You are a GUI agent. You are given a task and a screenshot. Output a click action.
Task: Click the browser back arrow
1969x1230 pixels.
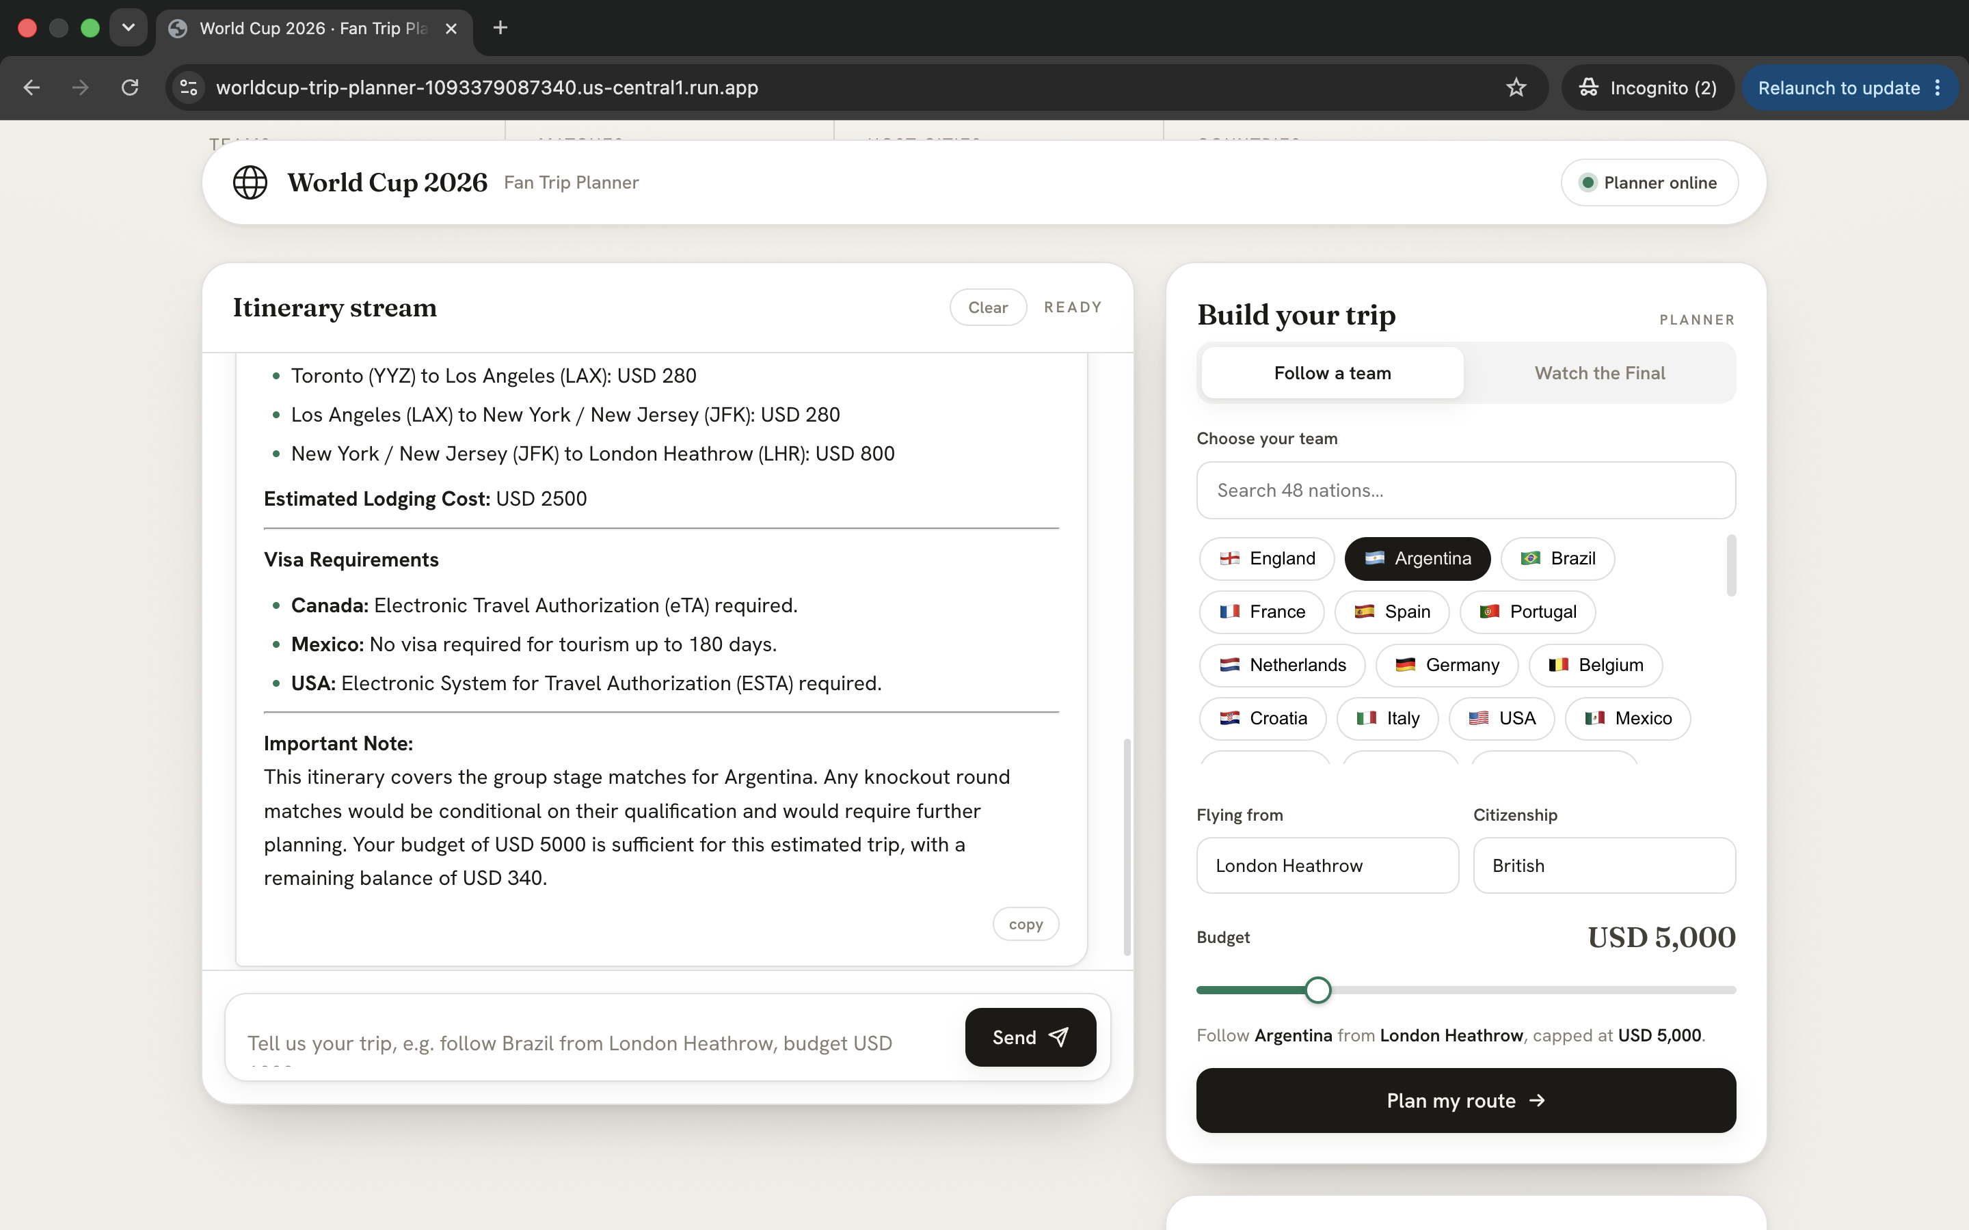tap(31, 87)
